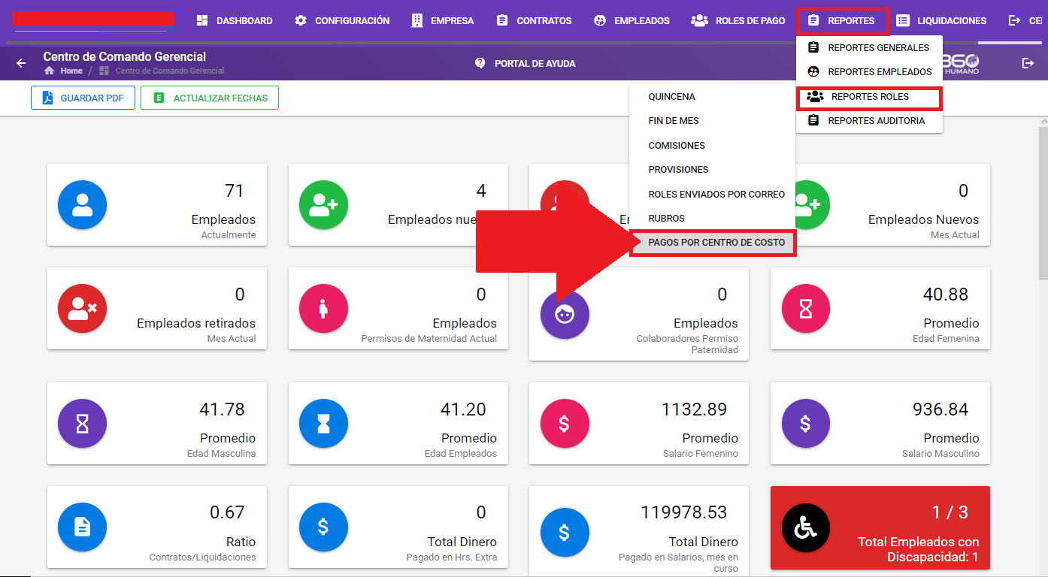Screen dimensions: 1048x577
Task: Open the Empleados menu
Action: 632,21
